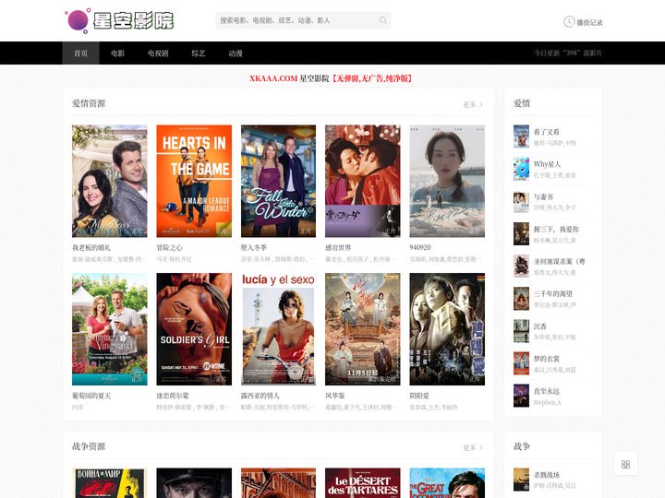Screen dimensions: 665x498
Task: Open 看了又看 in the sidebar list
Action: point(546,132)
